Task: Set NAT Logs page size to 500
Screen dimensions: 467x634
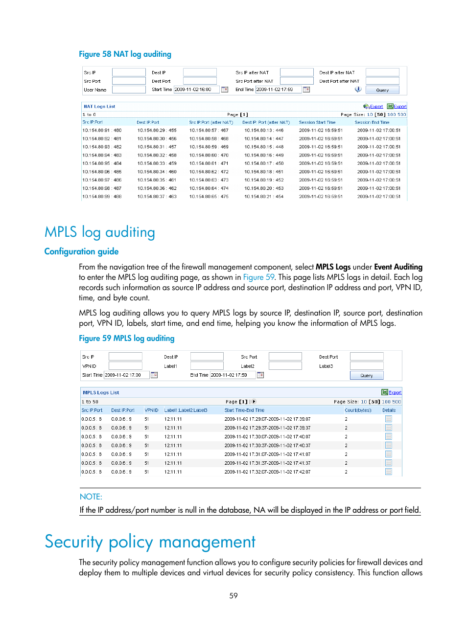Action: pyautogui.click(x=402, y=114)
